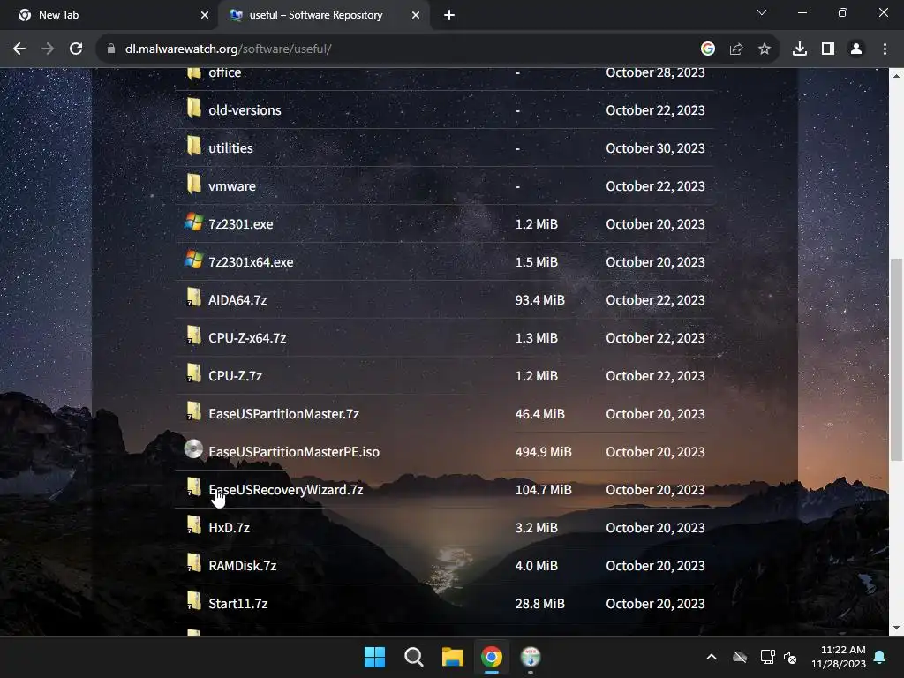Click the muted volume tray icon
Viewport: 904px width, 678px height.
(790, 657)
